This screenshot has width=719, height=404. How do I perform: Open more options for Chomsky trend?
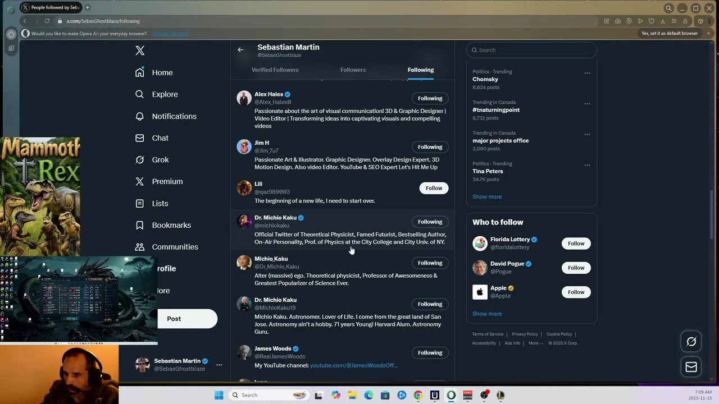tap(587, 73)
